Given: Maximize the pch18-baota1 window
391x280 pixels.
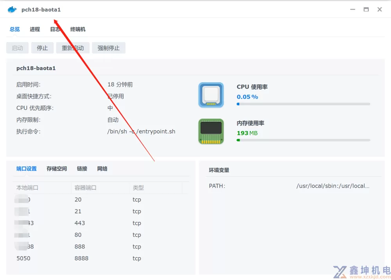Looking at the screenshot, I should (x=366, y=9).
